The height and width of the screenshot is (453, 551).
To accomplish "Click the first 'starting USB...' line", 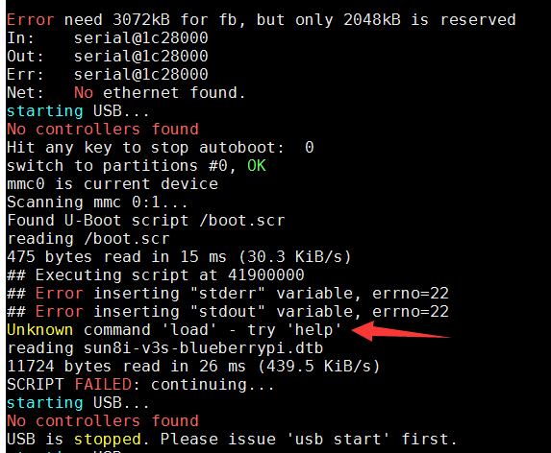I will 78,111.
